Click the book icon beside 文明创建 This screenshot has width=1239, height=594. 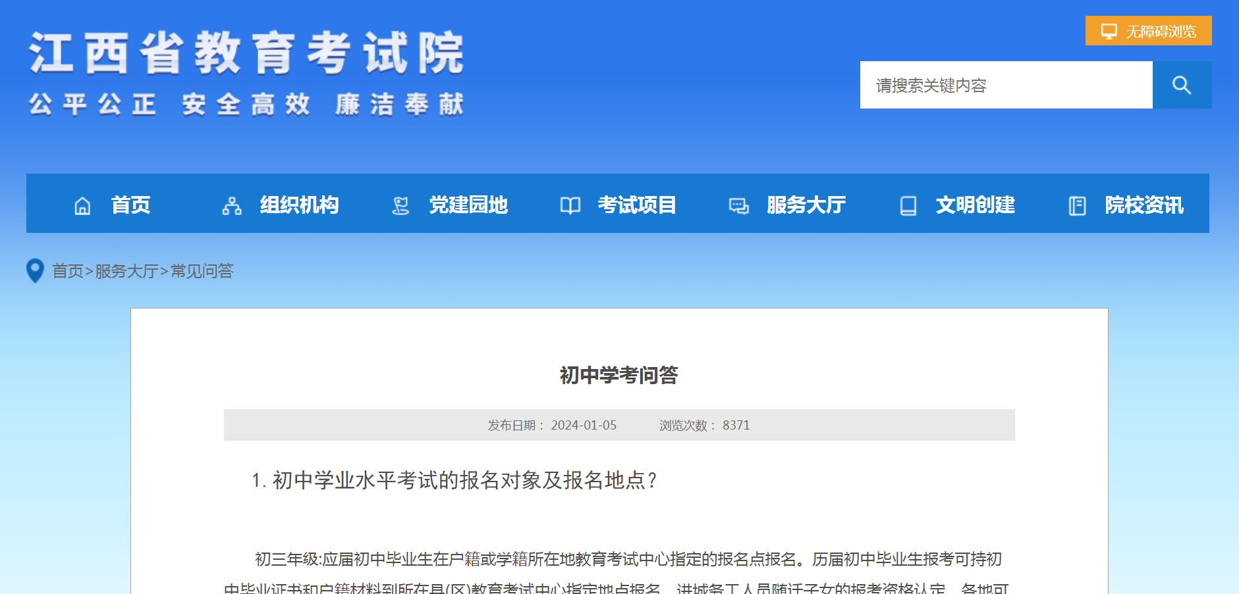coord(908,206)
